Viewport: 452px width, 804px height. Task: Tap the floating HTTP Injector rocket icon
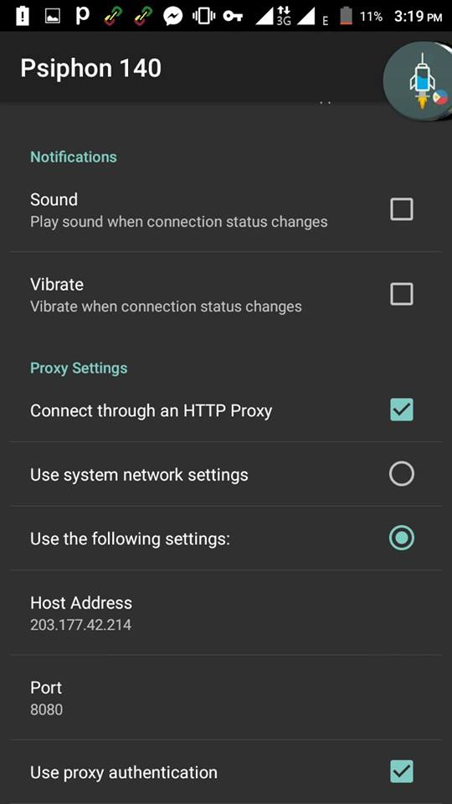419,81
